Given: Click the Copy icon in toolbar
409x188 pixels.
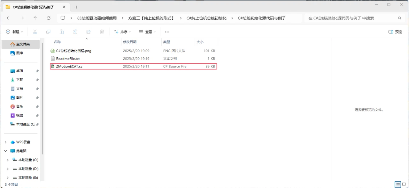Looking at the screenshot, I should click(x=48, y=32).
